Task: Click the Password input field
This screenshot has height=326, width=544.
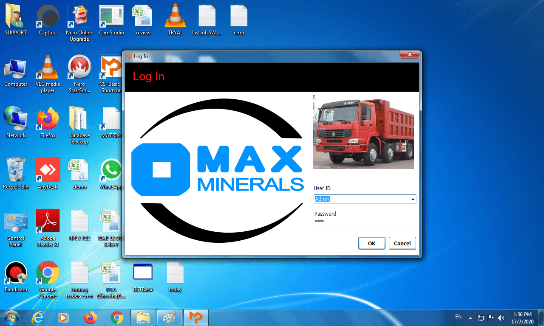Action: (x=365, y=222)
